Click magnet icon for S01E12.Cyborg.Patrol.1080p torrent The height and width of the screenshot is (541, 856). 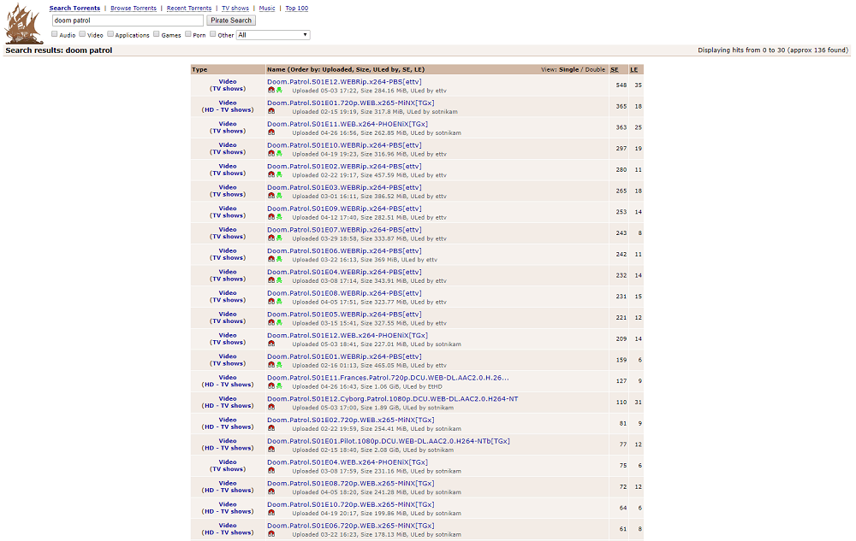click(271, 407)
